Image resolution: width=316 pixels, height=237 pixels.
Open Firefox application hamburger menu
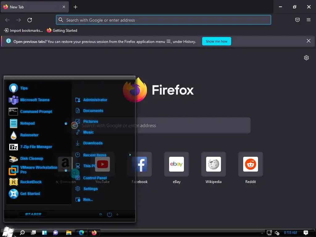click(309, 20)
